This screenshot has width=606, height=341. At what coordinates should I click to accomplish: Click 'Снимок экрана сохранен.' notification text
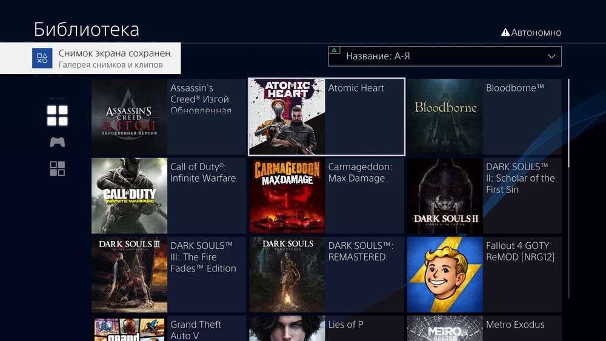click(116, 53)
